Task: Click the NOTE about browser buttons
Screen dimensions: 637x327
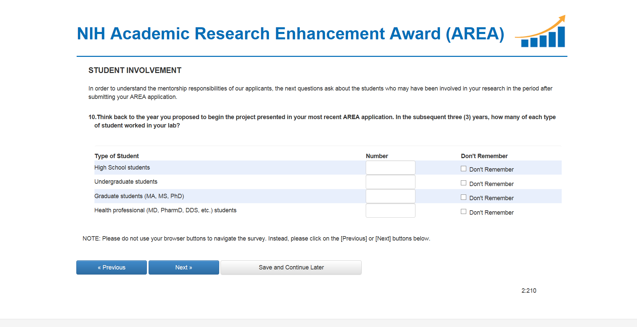Action: [x=256, y=239]
